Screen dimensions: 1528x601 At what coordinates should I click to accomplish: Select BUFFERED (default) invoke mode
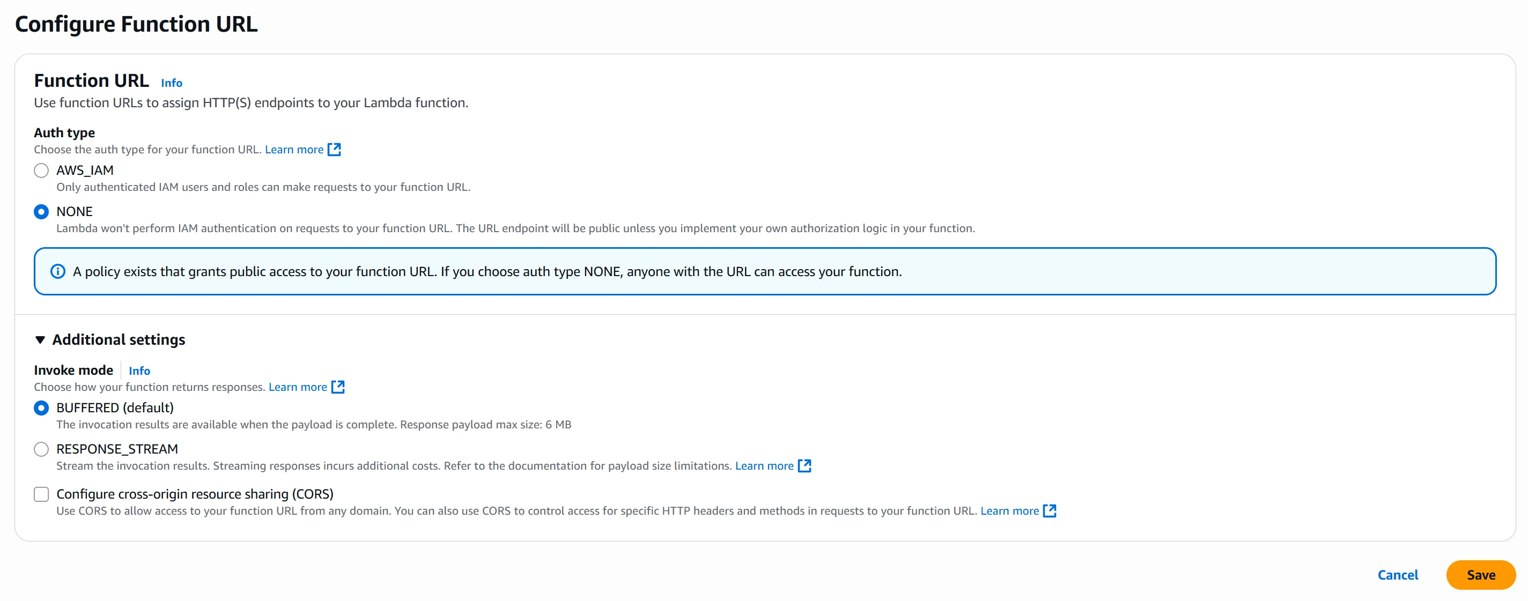point(41,408)
